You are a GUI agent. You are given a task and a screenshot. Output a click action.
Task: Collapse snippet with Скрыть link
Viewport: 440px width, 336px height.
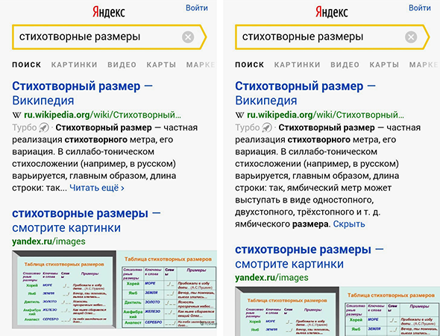point(349,224)
